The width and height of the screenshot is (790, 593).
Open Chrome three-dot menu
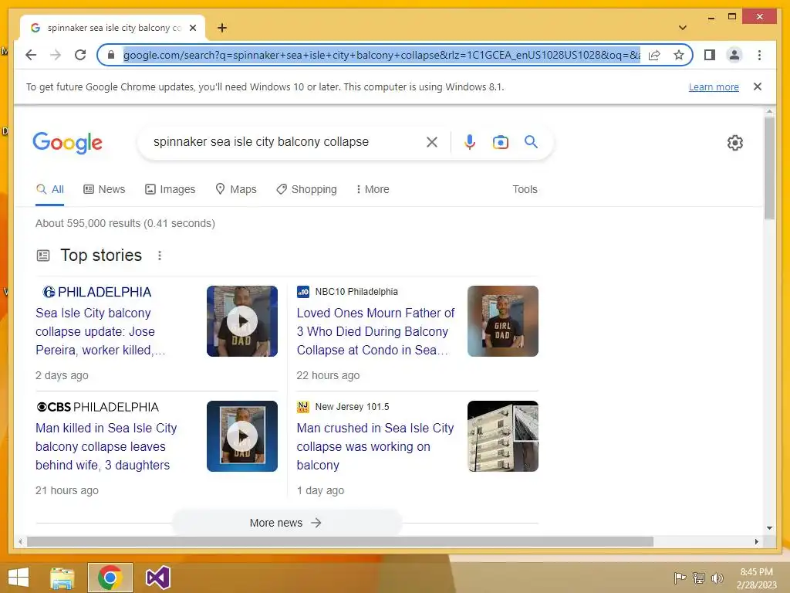[x=759, y=55]
